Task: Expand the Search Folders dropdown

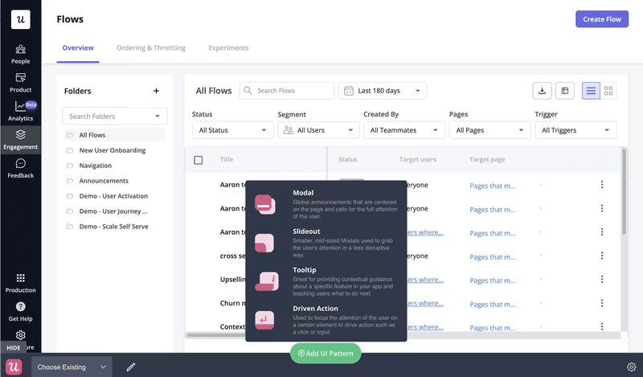Action: click(115, 116)
